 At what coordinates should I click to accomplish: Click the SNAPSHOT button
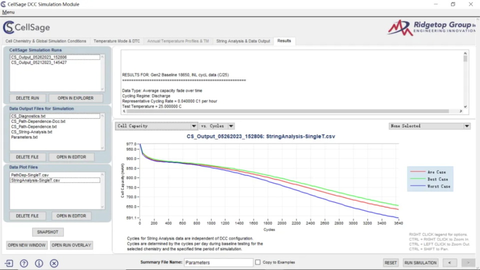pyautogui.click(x=48, y=232)
